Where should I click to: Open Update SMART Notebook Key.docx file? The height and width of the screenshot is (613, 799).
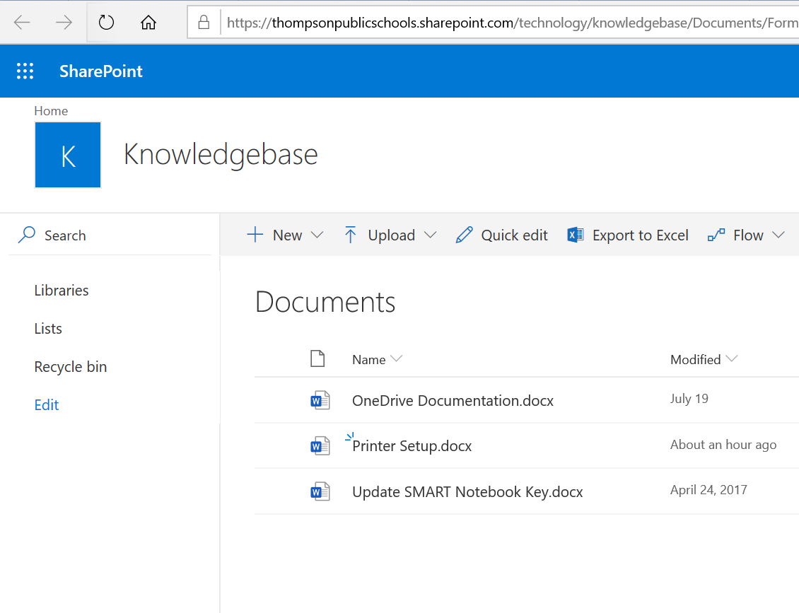click(467, 491)
